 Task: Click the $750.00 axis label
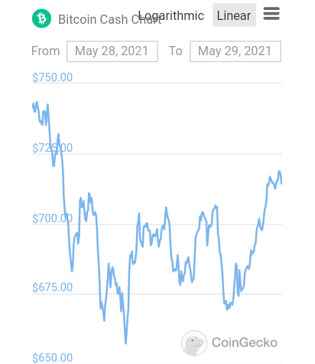coord(52,77)
